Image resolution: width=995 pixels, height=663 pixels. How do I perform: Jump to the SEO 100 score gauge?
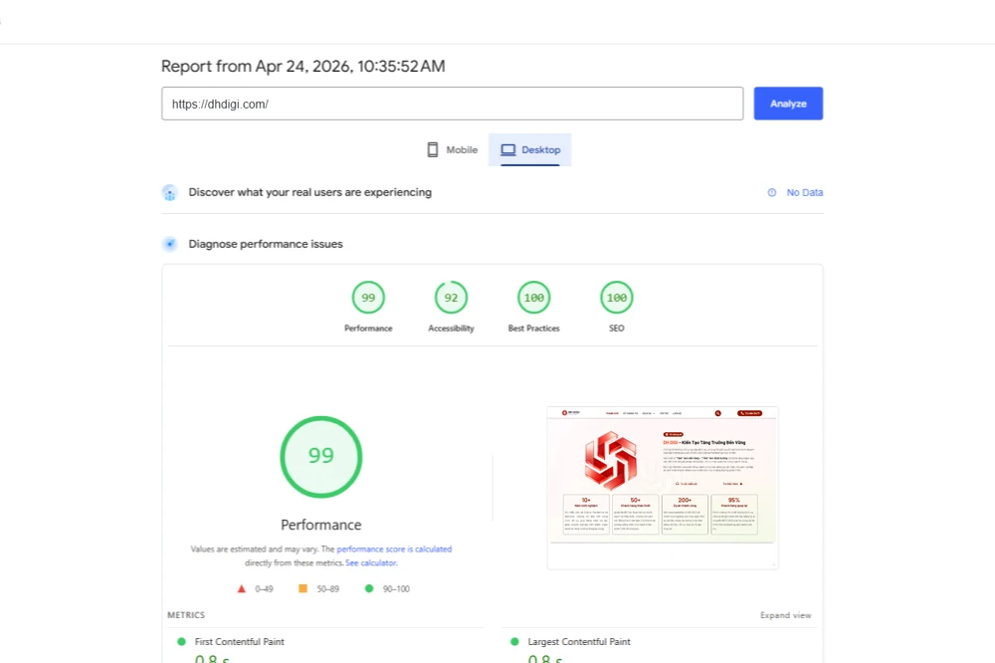[616, 298]
